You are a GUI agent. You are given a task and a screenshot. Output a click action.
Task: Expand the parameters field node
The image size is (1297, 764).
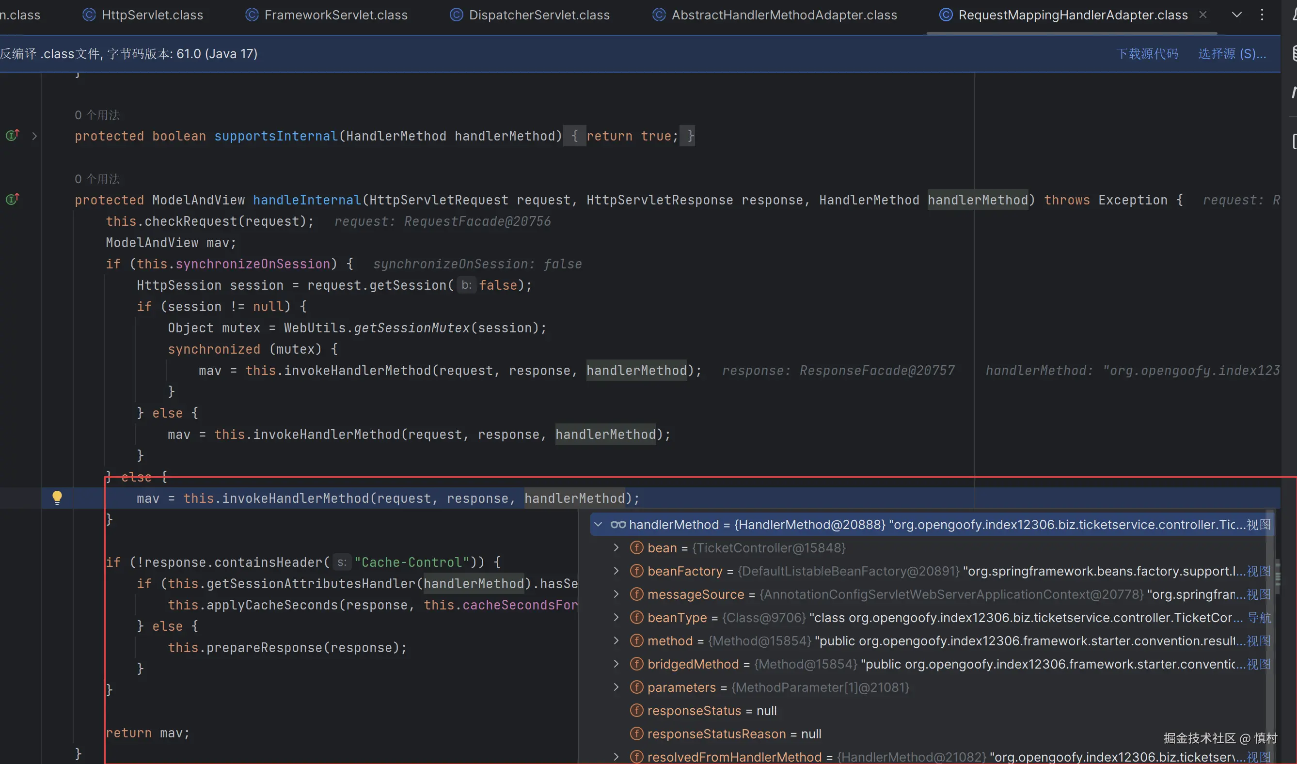point(616,687)
